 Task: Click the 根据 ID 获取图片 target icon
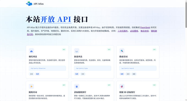[x=122, y=86]
